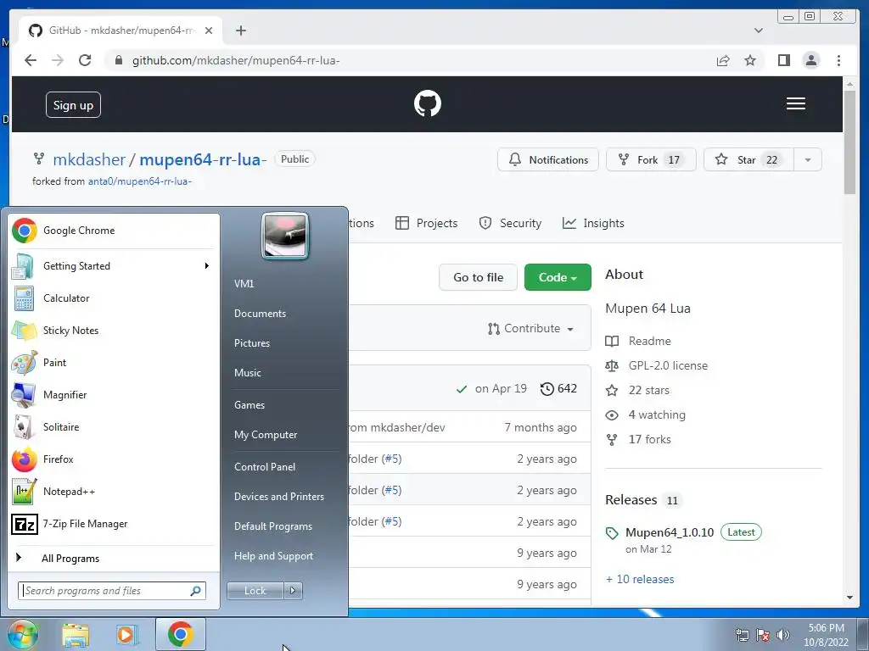Click the Start menu search magnifier icon
Image resolution: width=869 pixels, height=651 pixels.
coord(196,591)
